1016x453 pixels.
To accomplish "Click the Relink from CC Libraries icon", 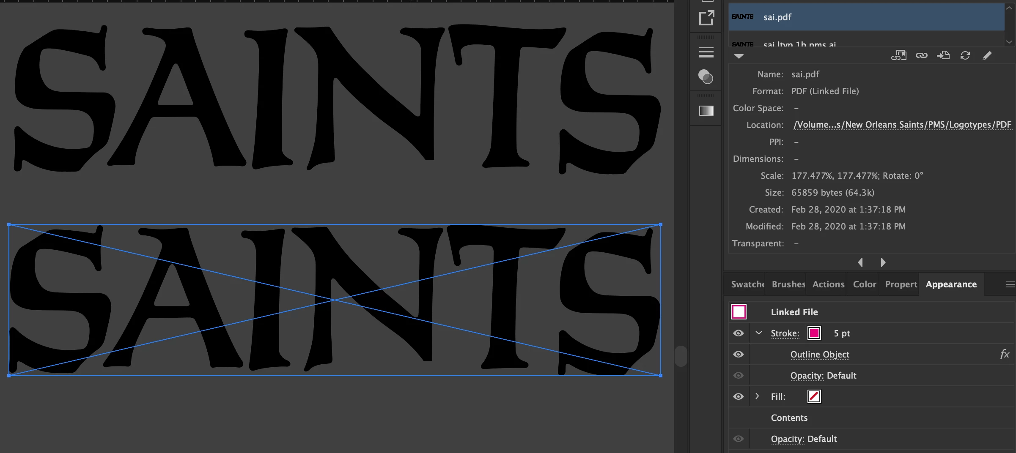I will 899,55.
